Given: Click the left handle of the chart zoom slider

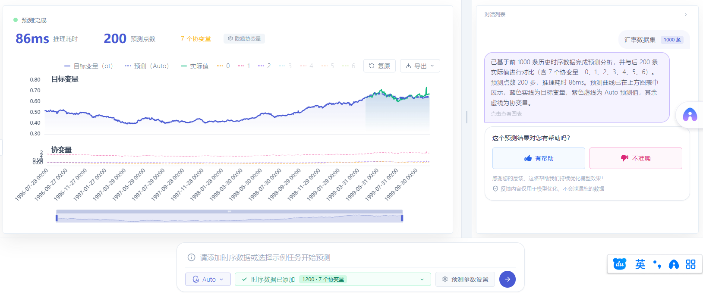Looking at the screenshot, I should [x=57, y=218].
